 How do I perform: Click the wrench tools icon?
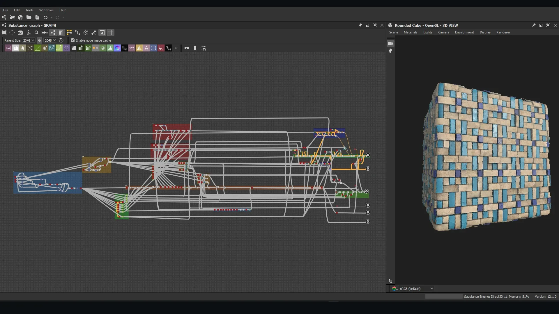coord(93,33)
